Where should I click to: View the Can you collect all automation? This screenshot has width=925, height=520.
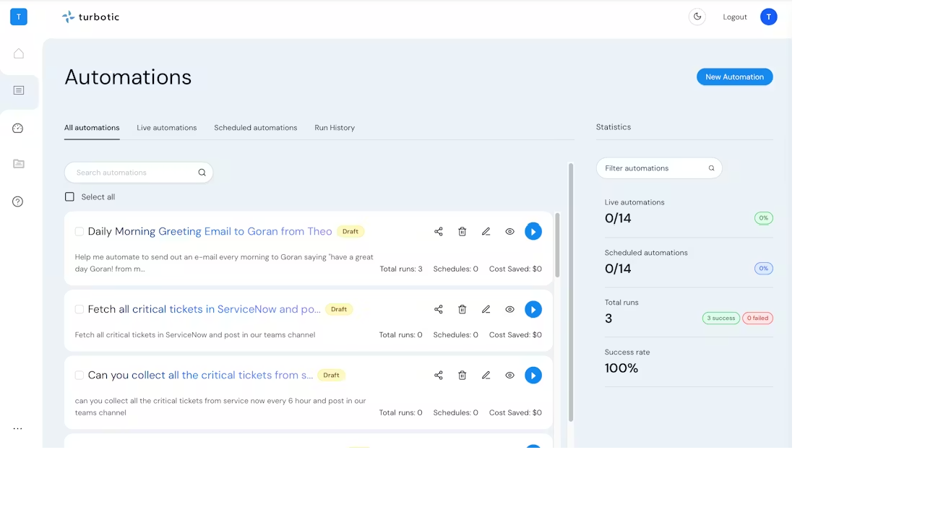(x=509, y=376)
